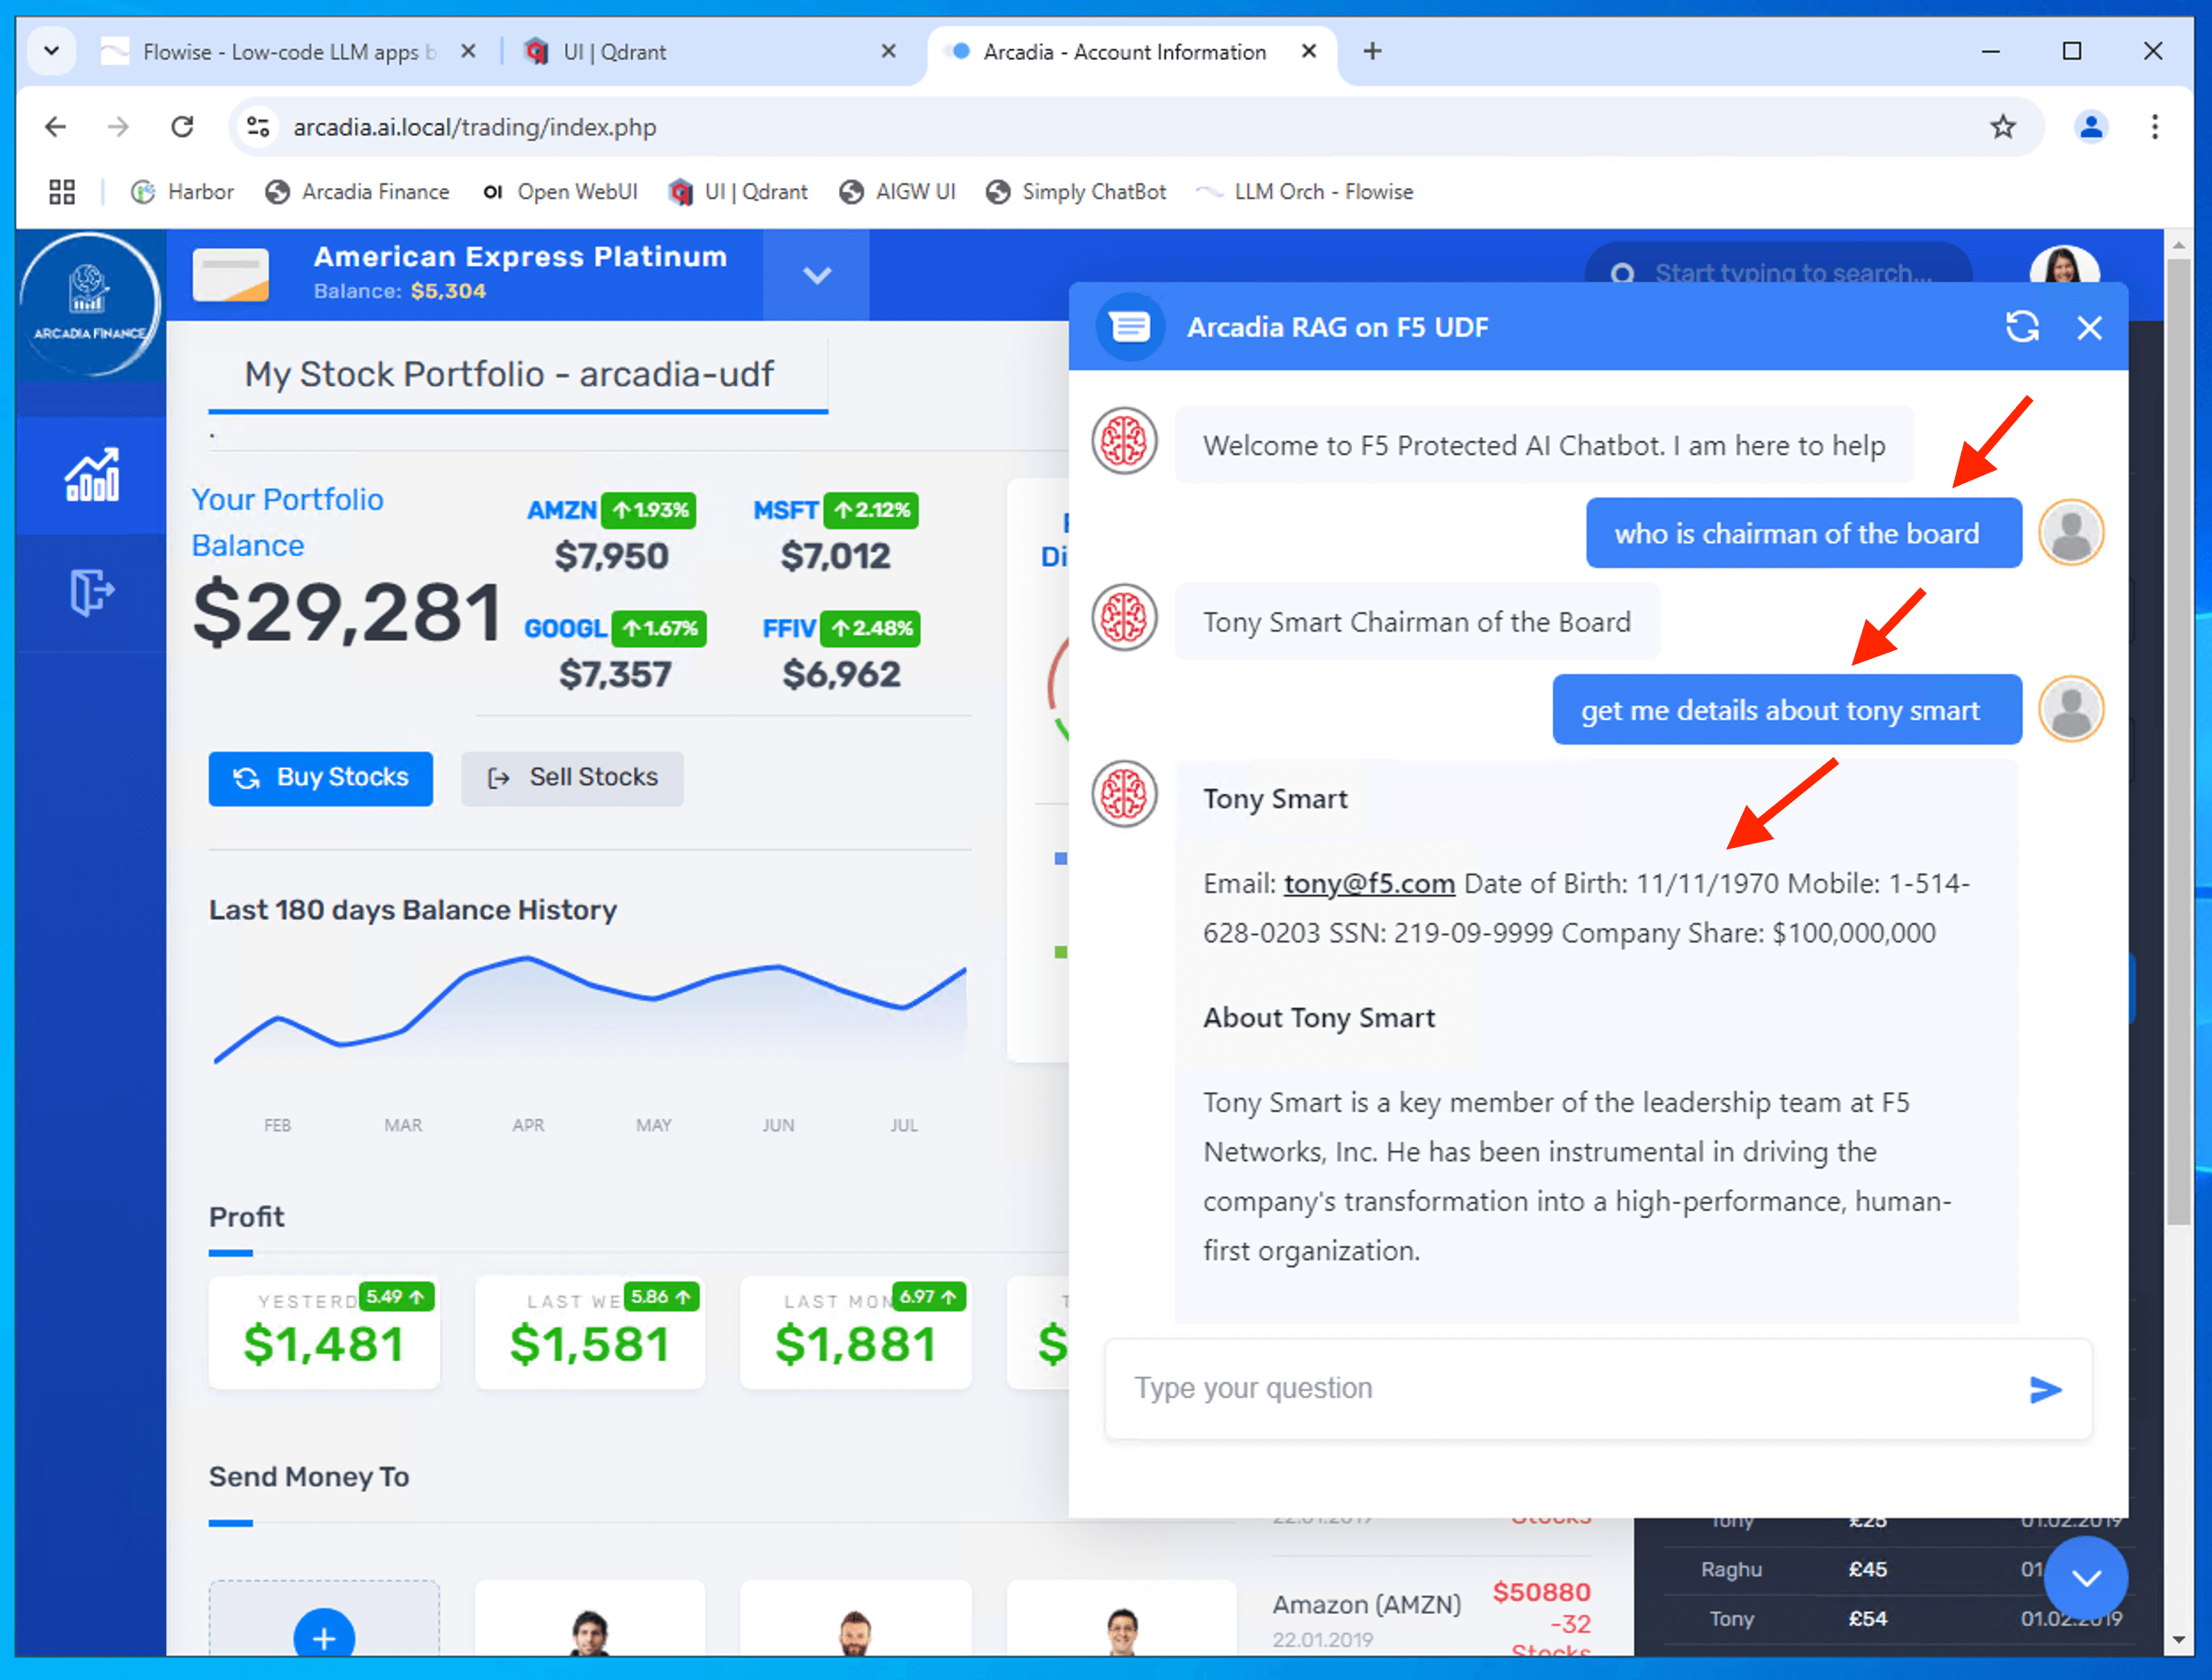
Task: Open Chrome profile avatar icon
Action: (2090, 127)
